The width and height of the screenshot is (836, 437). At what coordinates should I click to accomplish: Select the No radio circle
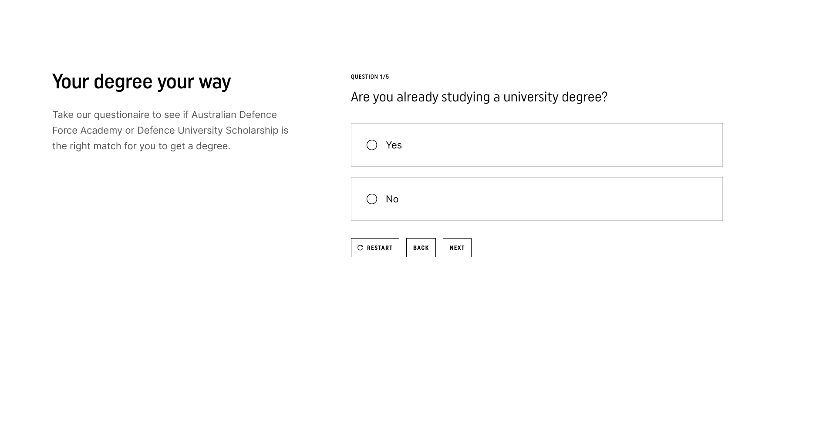coord(372,199)
